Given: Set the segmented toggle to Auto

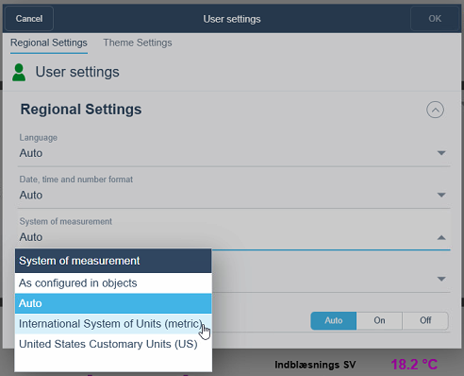Looking at the screenshot, I should pos(334,320).
